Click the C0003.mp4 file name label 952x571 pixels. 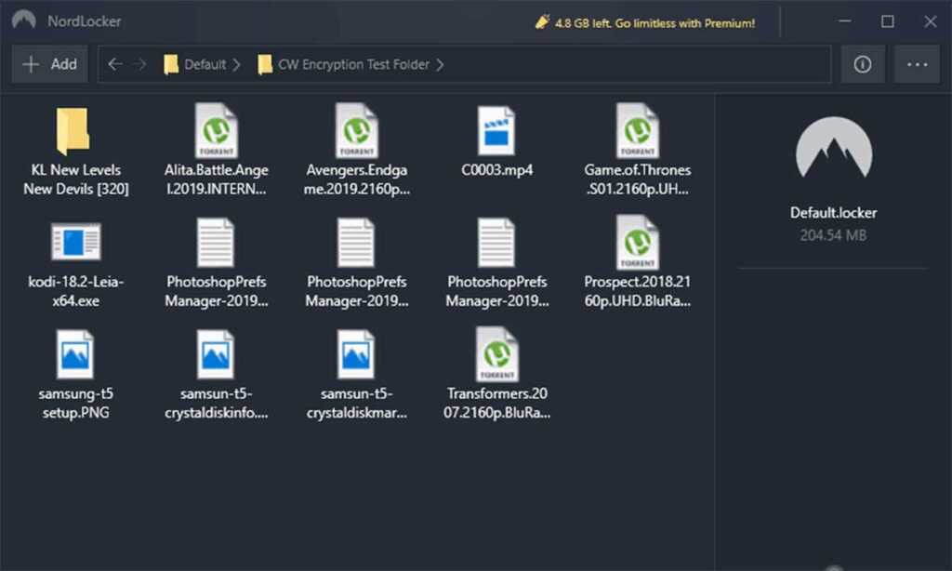click(x=496, y=170)
